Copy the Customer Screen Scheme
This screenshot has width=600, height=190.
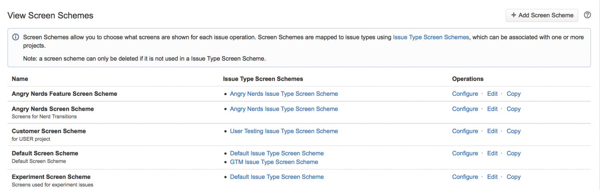click(513, 131)
